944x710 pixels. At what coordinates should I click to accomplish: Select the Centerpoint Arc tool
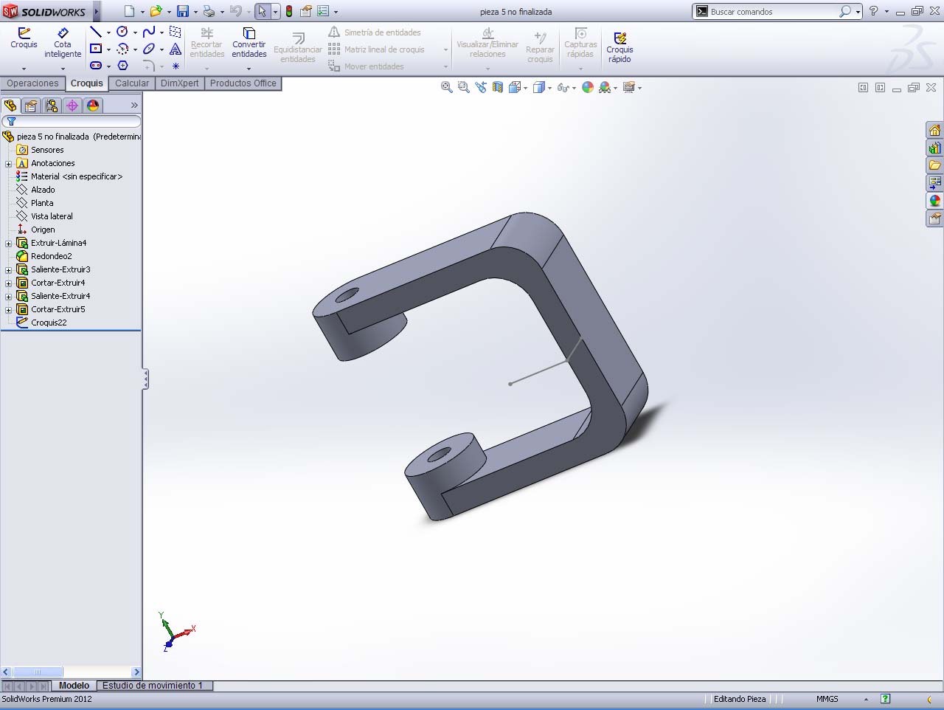click(x=122, y=49)
